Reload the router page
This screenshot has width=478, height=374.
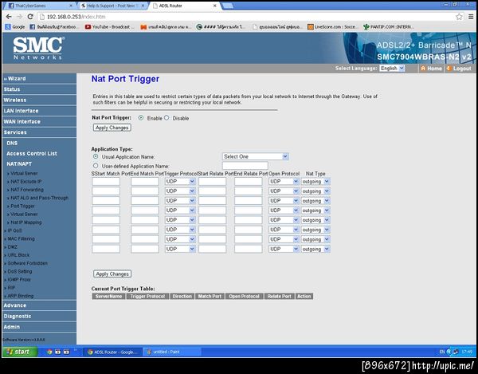pyautogui.click(x=30, y=17)
